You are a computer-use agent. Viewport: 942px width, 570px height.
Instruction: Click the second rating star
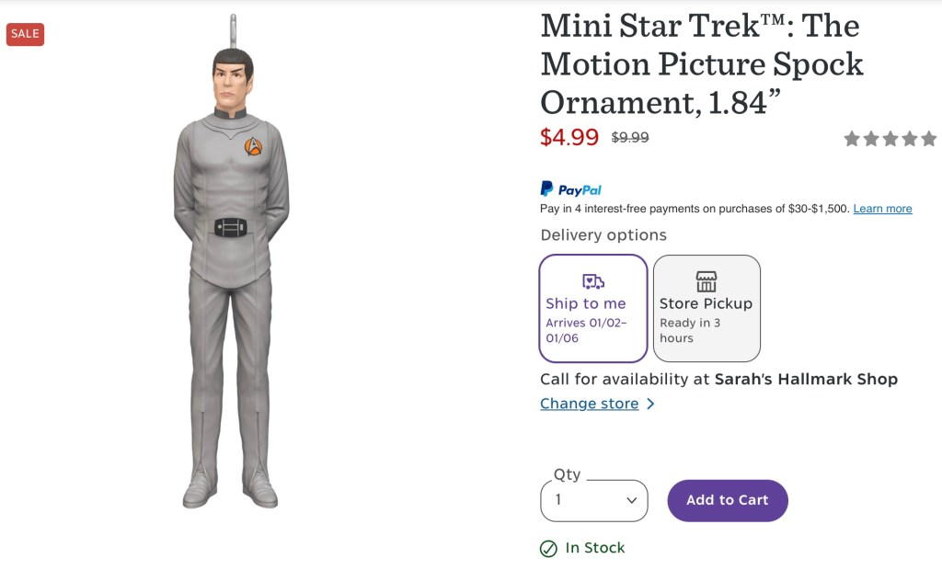click(871, 139)
